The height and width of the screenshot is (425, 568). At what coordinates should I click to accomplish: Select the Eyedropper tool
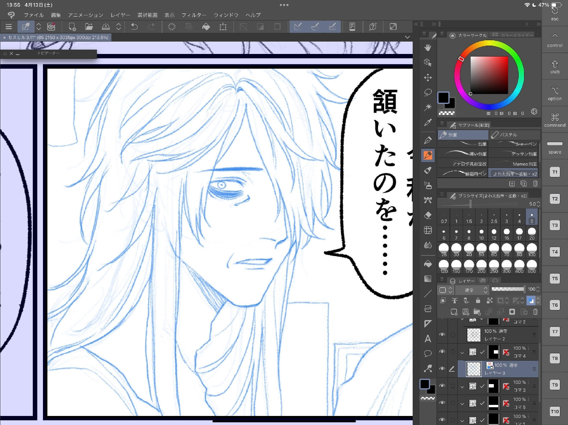(428, 122)
